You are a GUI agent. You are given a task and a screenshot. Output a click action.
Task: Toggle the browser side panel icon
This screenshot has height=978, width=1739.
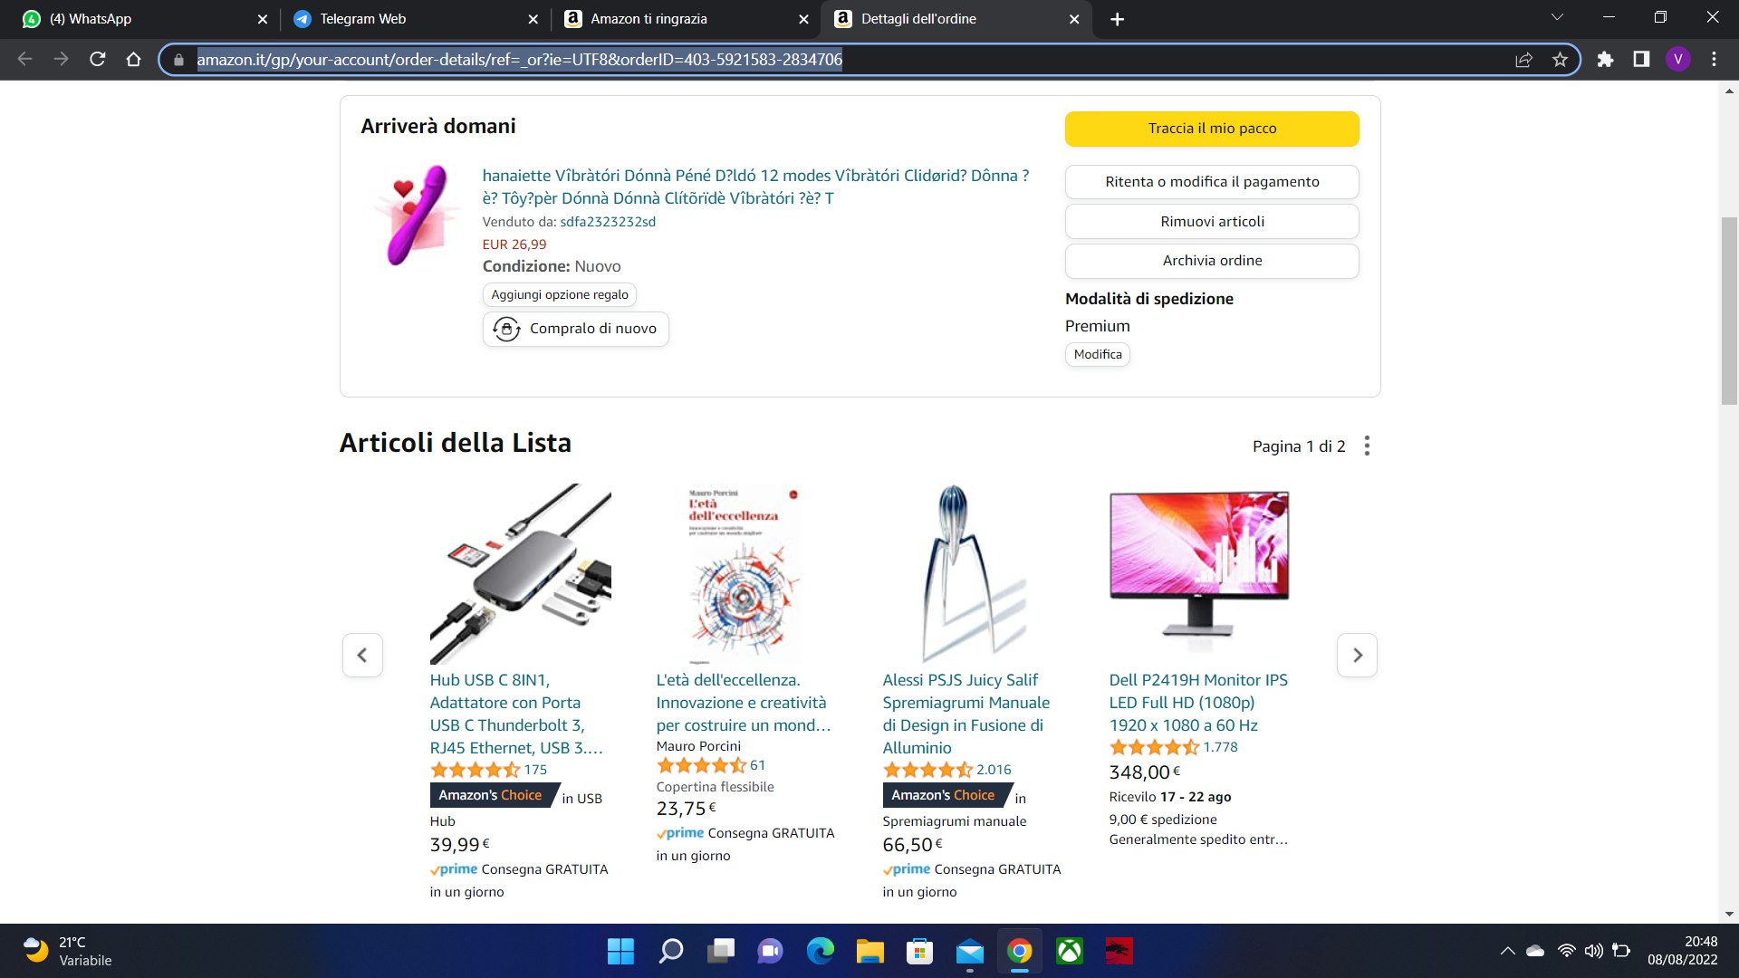pos(1641,60)
